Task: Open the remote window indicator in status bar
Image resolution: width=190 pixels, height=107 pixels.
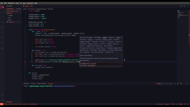Action: coord(1,104)
